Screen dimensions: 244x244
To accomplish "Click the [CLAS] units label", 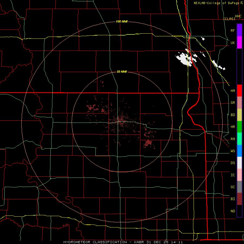I will click(x=229, y=19).
